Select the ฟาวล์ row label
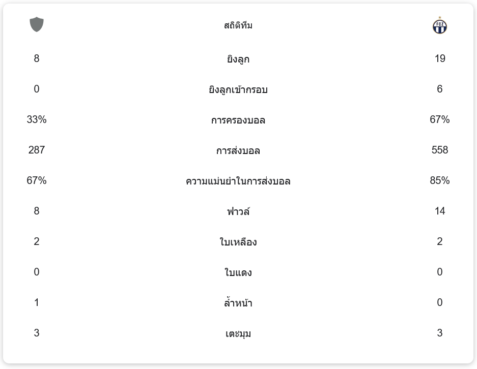This screenshot has width=477, height=369. (238, 211)
